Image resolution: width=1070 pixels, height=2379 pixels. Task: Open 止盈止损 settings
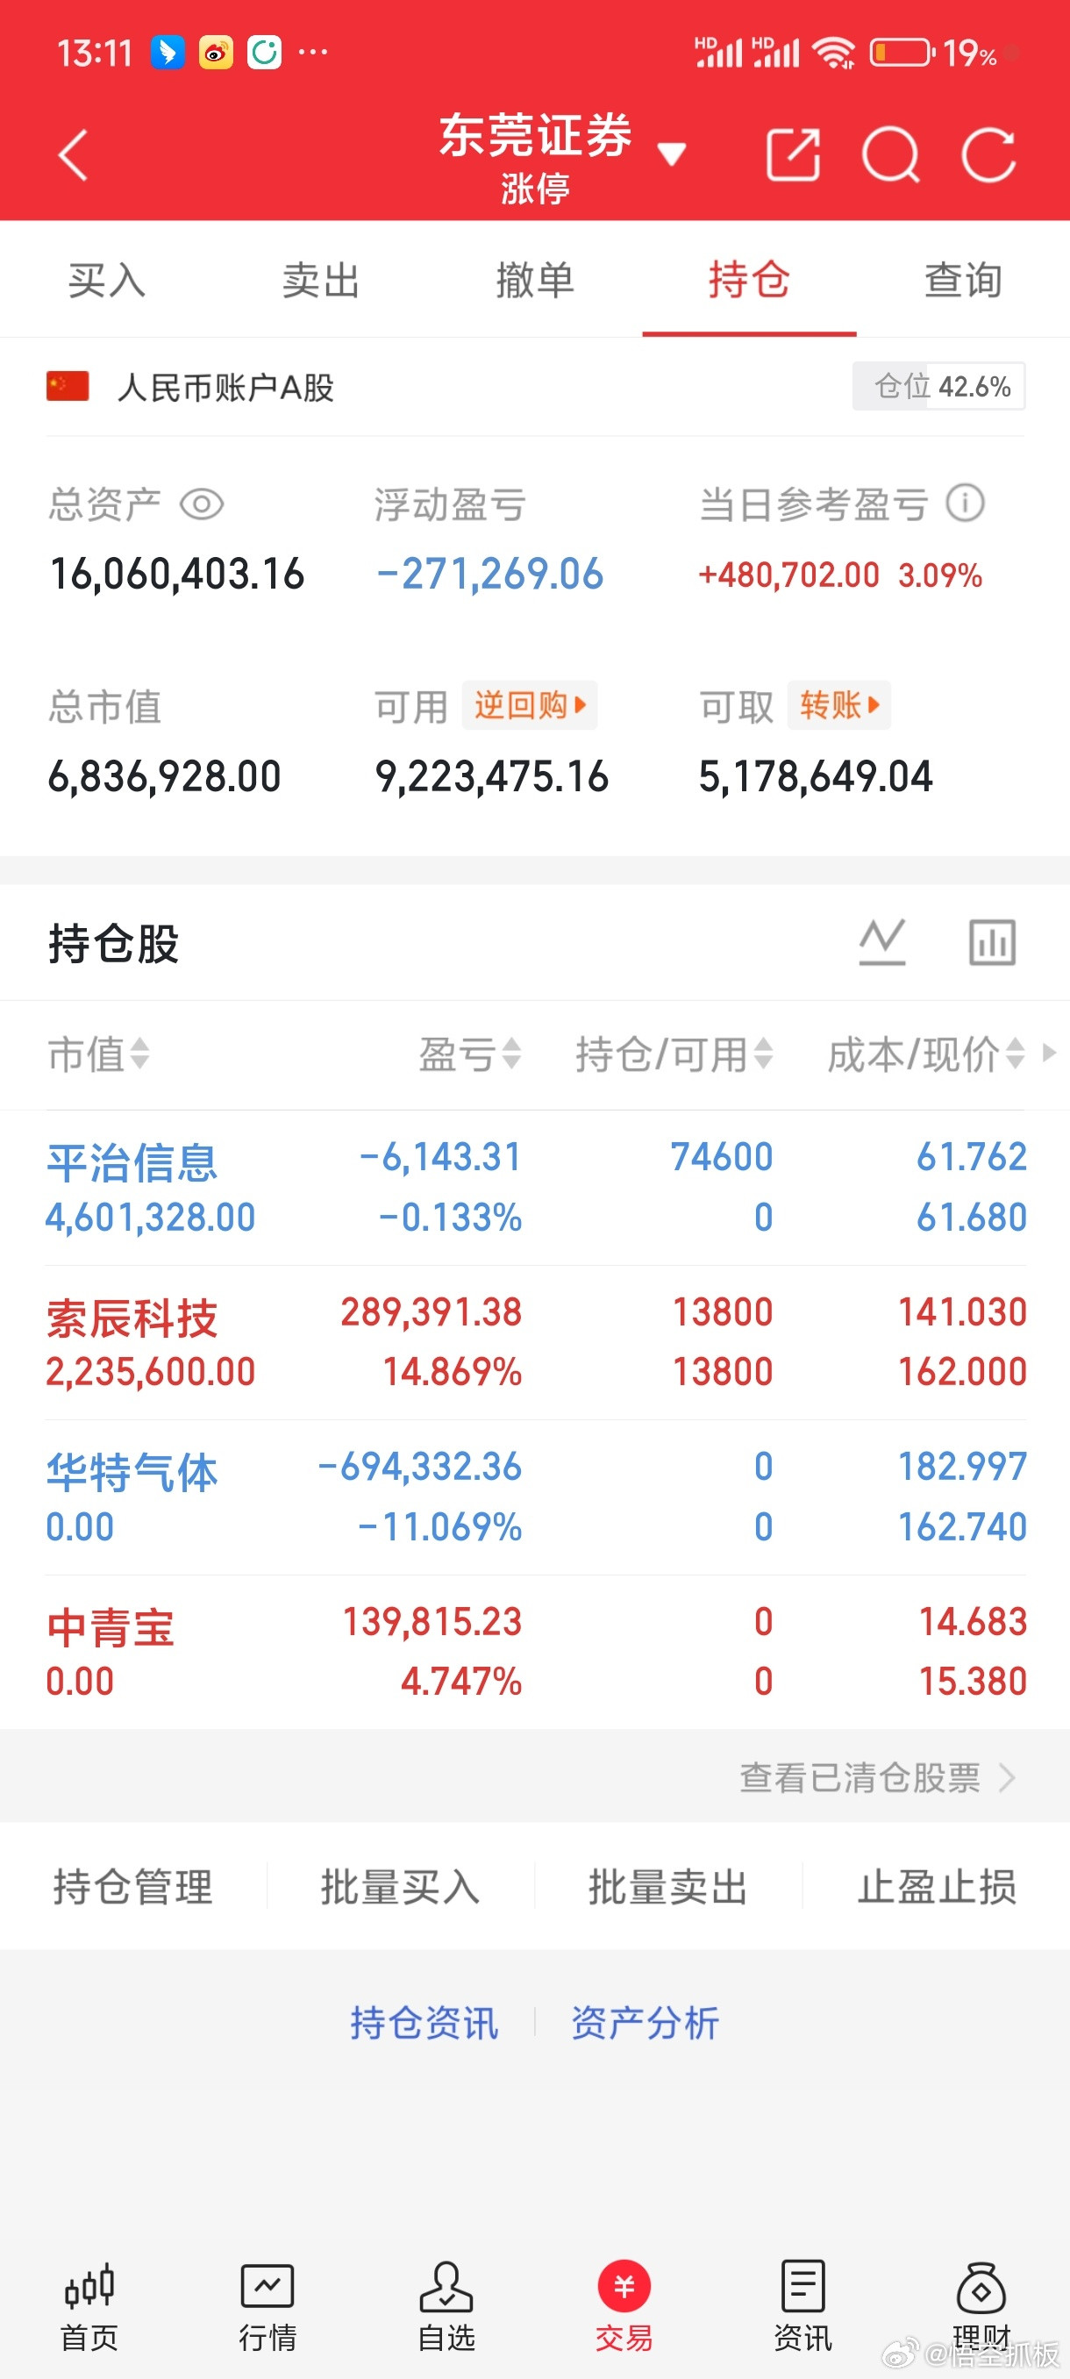[937, 1886]
